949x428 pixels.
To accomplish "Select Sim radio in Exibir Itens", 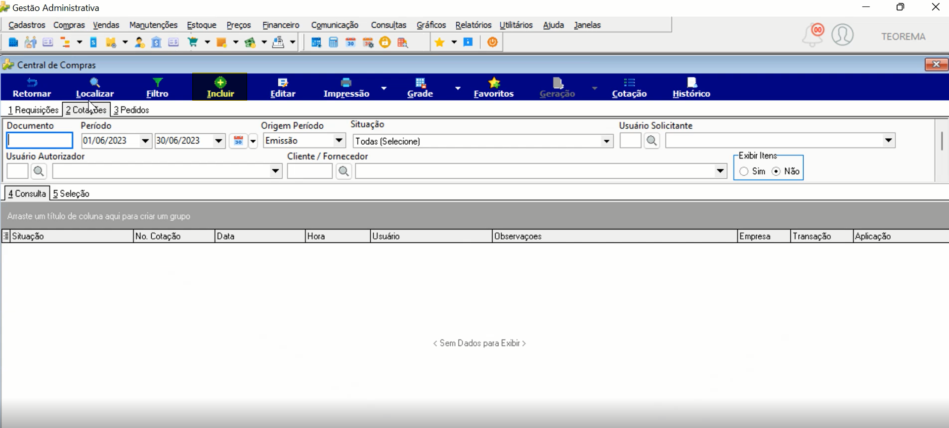I will pos(744,171).
